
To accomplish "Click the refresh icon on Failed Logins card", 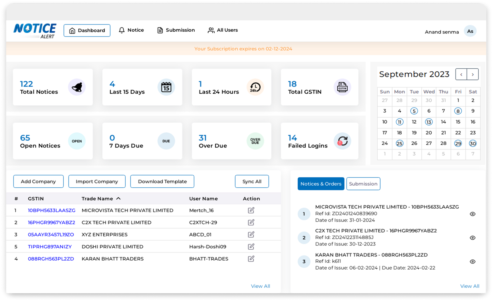I will [342, 141].
